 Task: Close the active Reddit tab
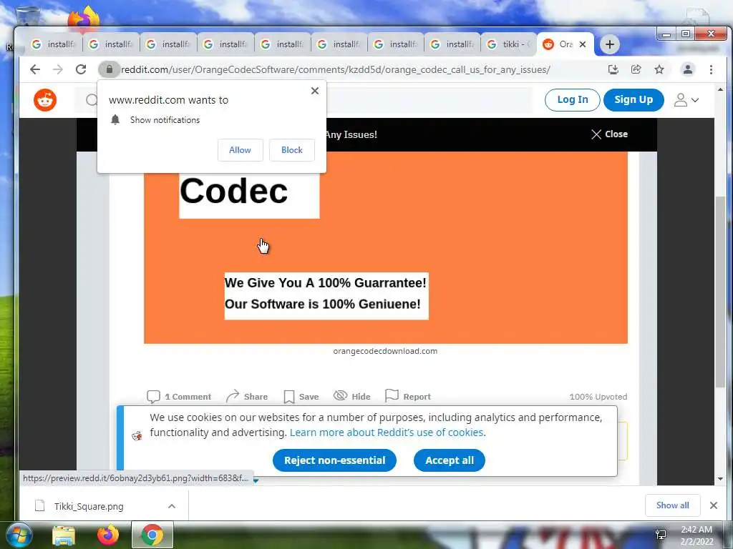click(x=583, y=44)
